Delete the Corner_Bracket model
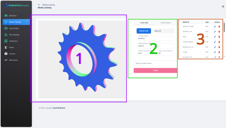This screenshot has height=128, width=226. (x=219, y=42)
